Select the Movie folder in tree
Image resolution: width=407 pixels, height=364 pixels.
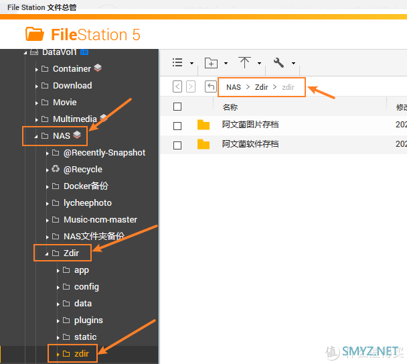[65, 103]
